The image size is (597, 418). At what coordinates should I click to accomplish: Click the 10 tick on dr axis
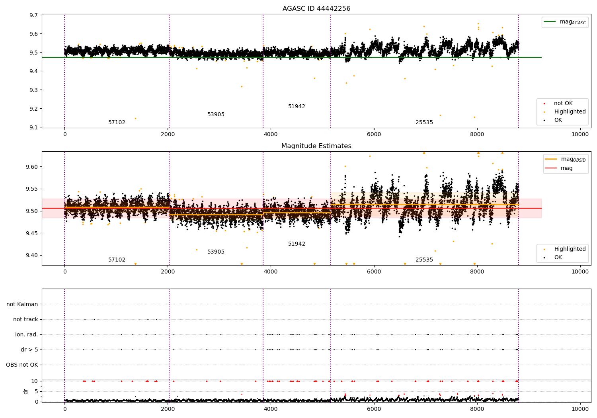click(x=35, y=381)
